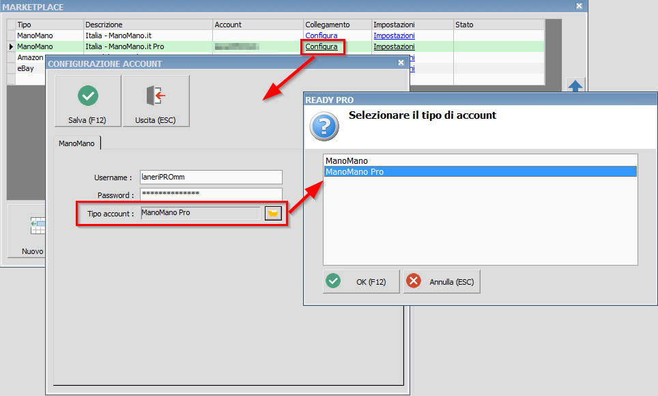Open Impostazioni link for ManoMano.it Pro row
This screenshot has width=658, height=396.
click(x=394, y=46)
